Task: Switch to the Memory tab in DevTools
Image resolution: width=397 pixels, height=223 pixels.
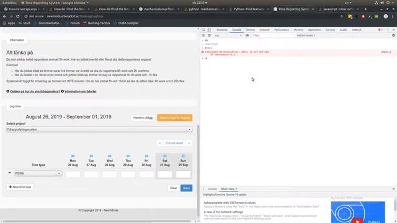Action: pos(298,30)
